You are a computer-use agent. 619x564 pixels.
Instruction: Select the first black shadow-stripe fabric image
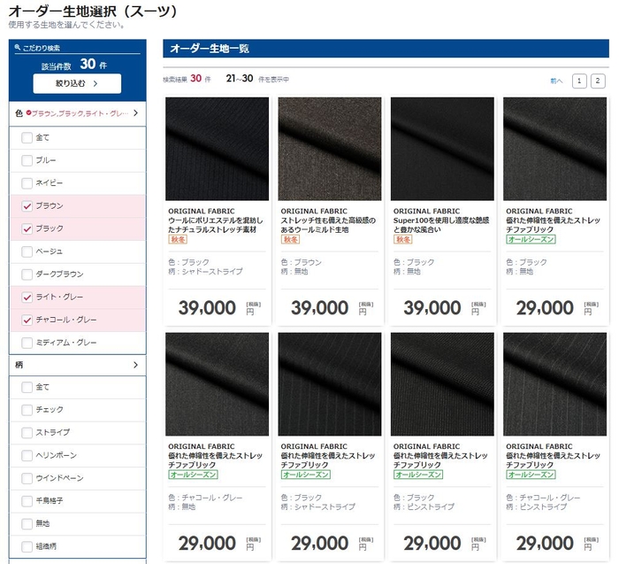[217, 148]
